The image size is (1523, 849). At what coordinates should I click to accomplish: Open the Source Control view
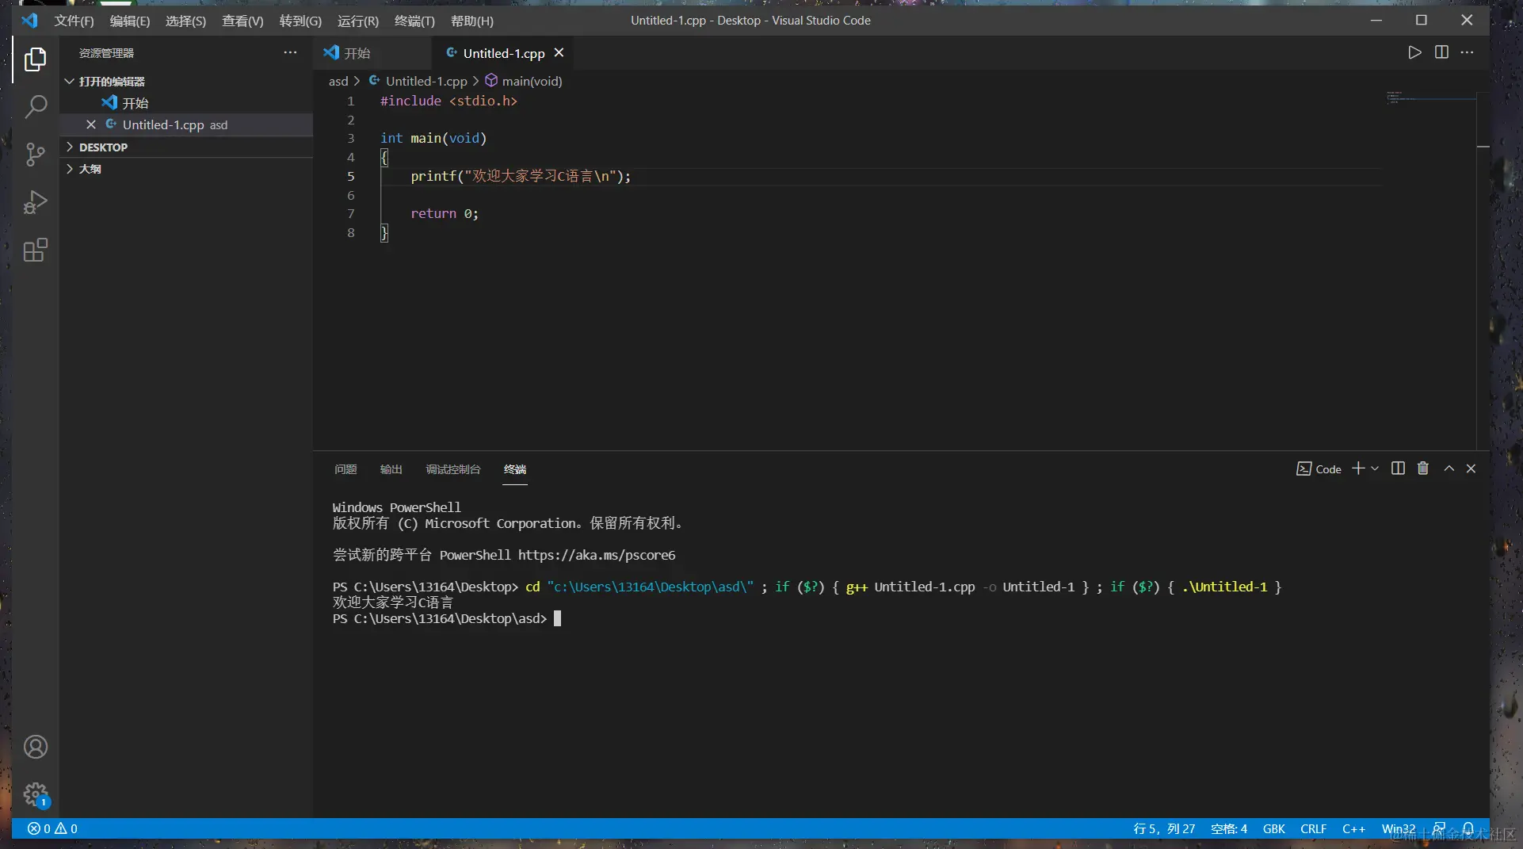coord(36,154)
